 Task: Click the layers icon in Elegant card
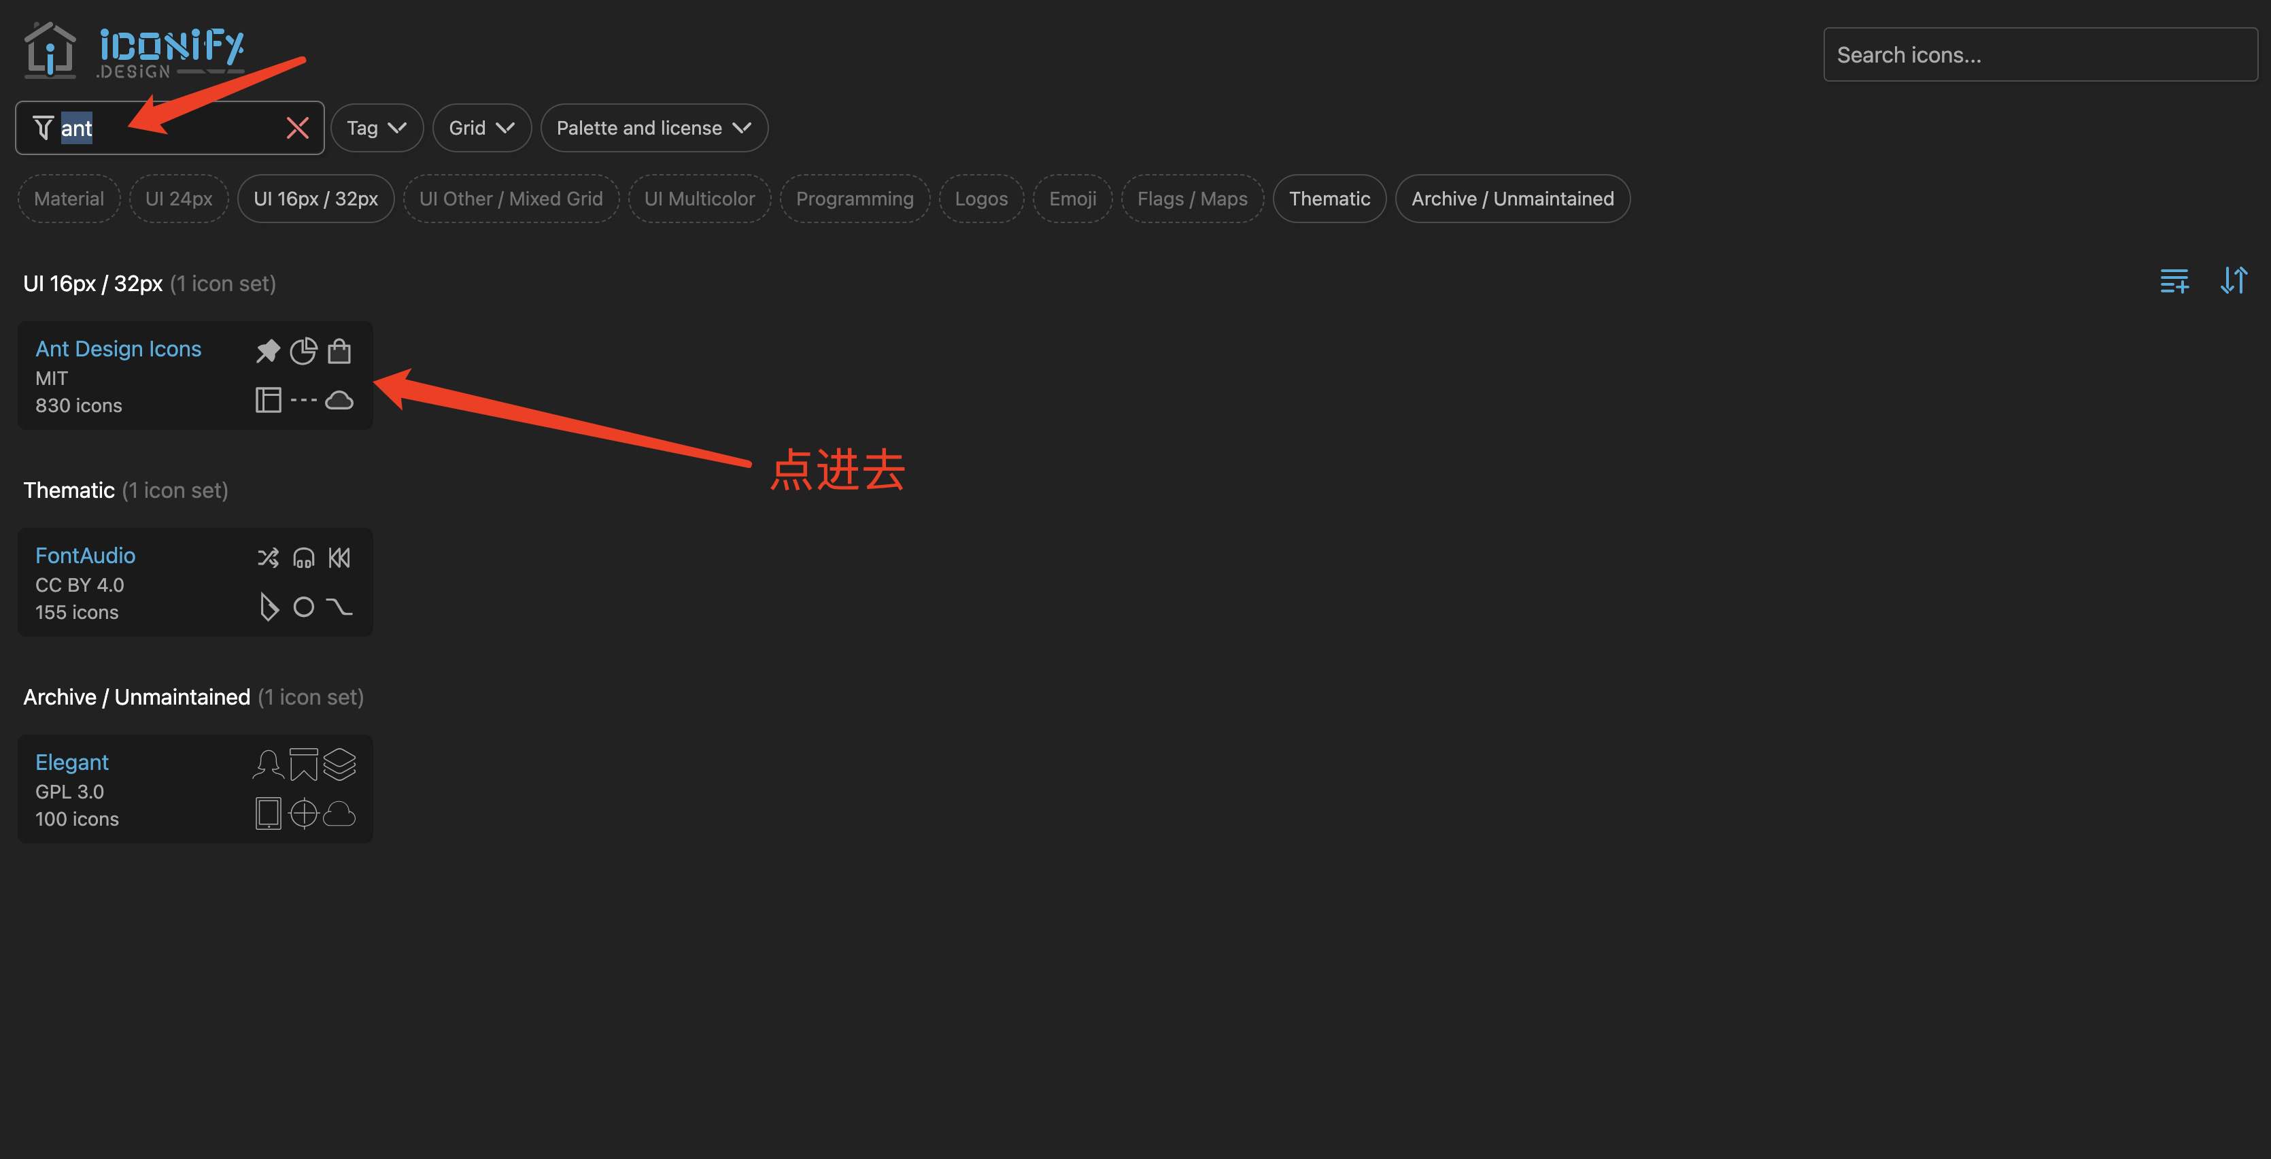point(339,764)
